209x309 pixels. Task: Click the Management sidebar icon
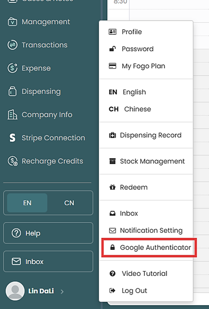click(12, 22)
